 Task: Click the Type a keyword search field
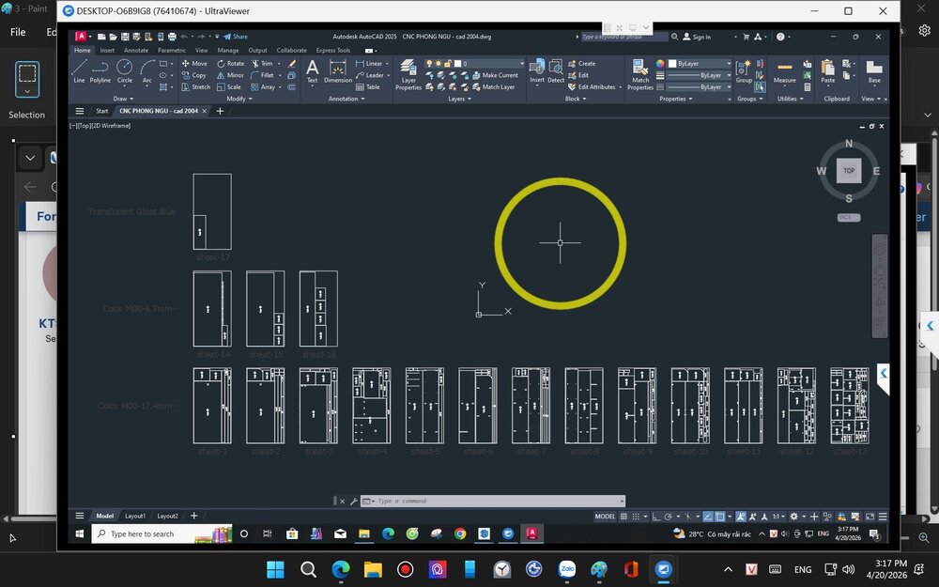click(624, 37)
